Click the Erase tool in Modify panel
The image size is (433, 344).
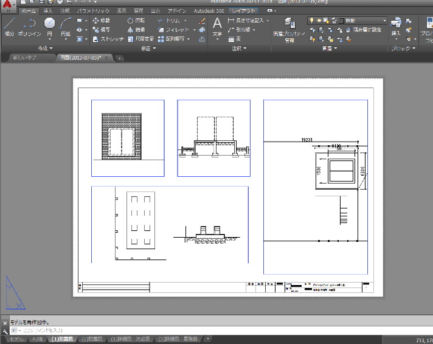tap(202, 21)
